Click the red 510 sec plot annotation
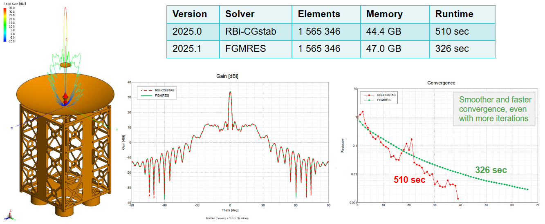The height and width of the screenshot is (224, 545). click(x=409, y=179)
